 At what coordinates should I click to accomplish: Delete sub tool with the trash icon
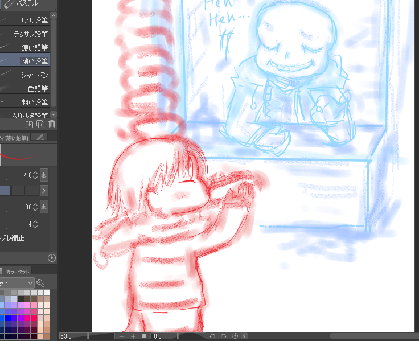[52, 124]
